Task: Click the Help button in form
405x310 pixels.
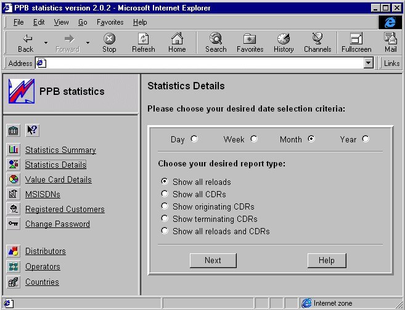Action: (x=327, y=260)
